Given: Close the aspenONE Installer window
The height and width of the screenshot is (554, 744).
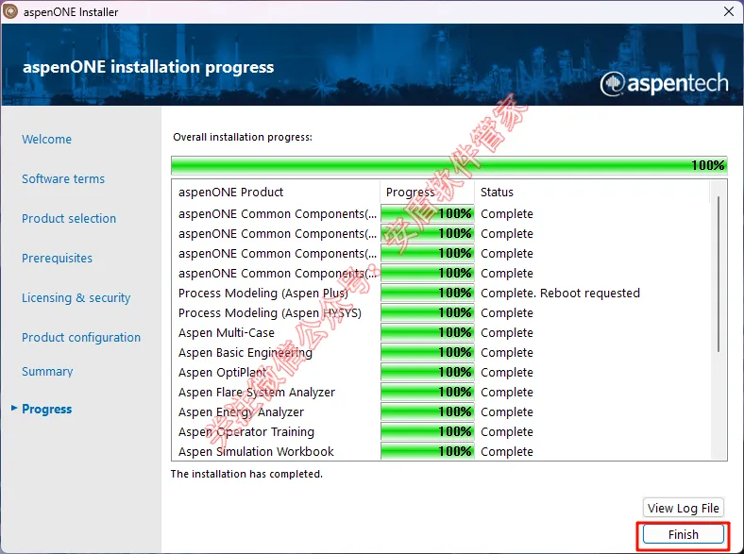Looking at the screenshot, I should 729,11.
